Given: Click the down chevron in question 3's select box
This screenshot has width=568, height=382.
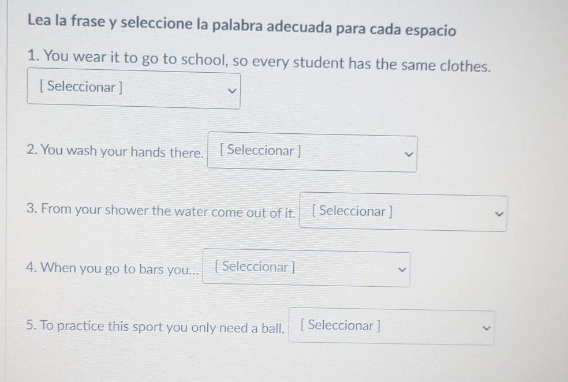Looking at the screenshot, I should pos(499,214).
